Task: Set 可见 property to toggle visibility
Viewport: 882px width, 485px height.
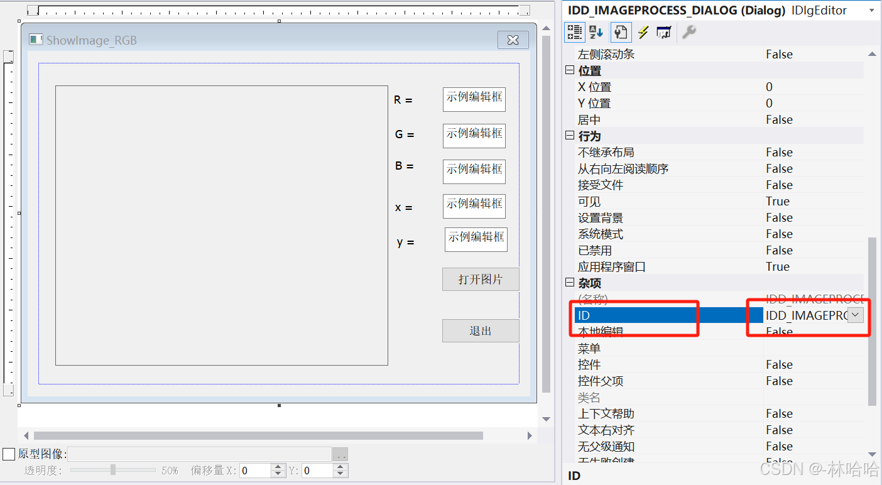Action: point(779,201)
